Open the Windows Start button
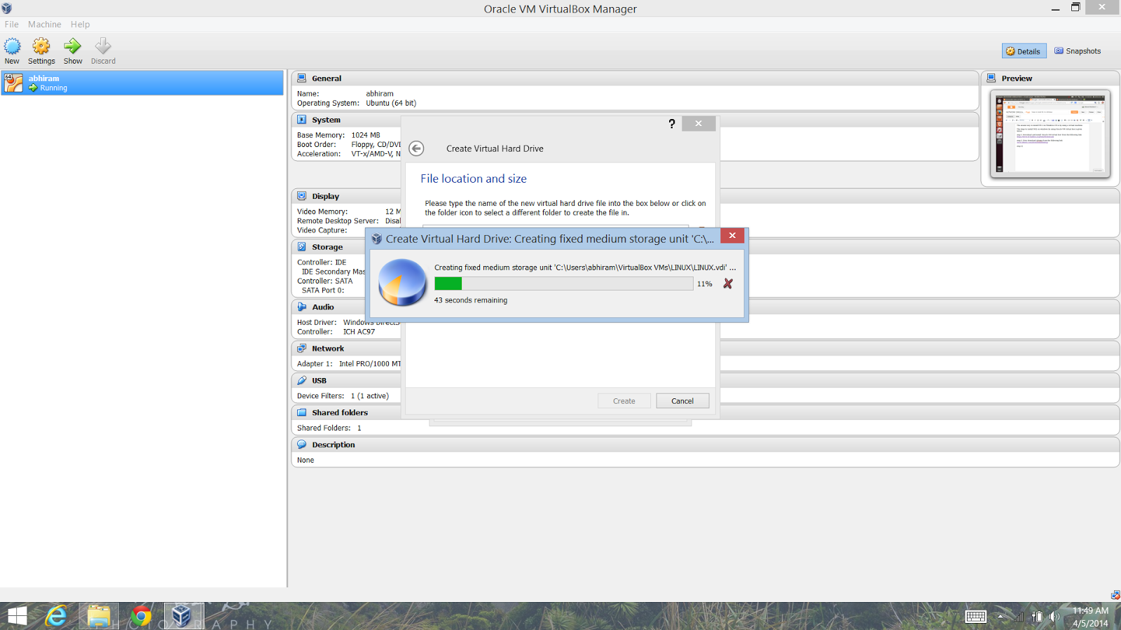This screenshot has width=1121, height=630. [x=17, y=616]
